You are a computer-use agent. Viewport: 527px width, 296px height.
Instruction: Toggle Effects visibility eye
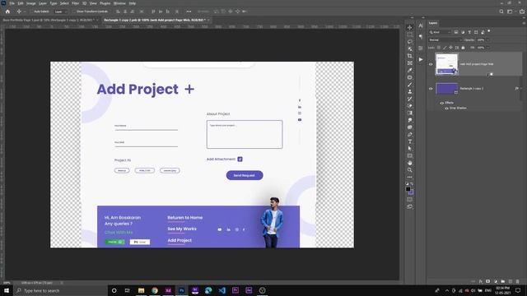coord(442,103)
